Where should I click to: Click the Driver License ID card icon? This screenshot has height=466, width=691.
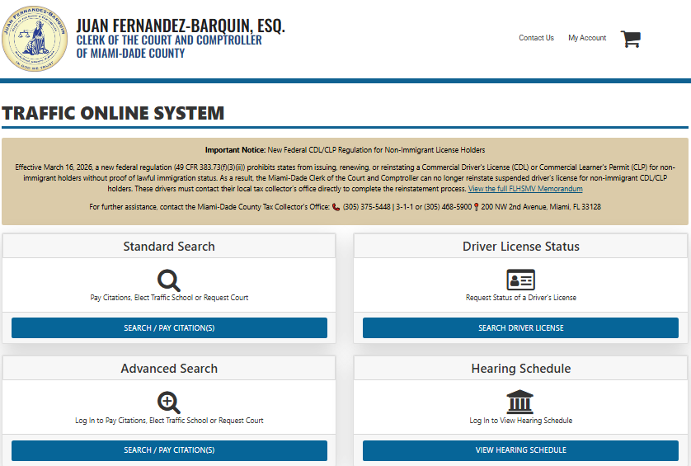[520, 280]
